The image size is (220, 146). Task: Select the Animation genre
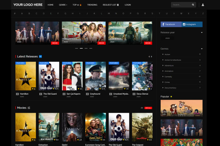(182, 71)
